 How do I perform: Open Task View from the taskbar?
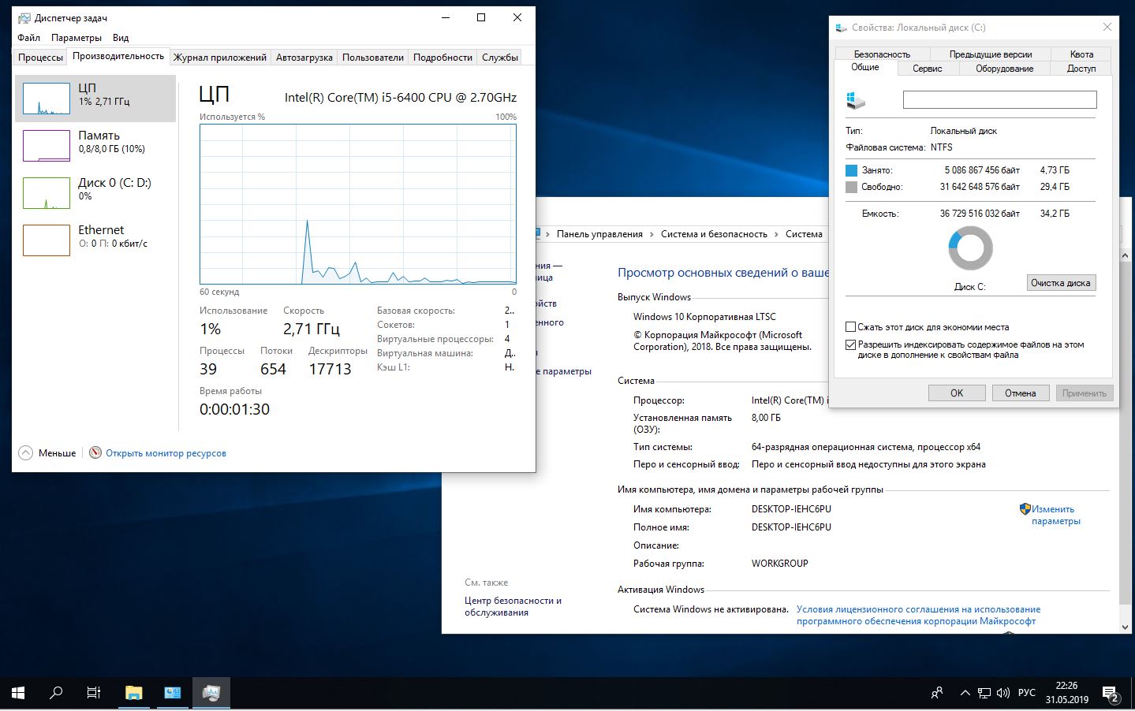94,693
